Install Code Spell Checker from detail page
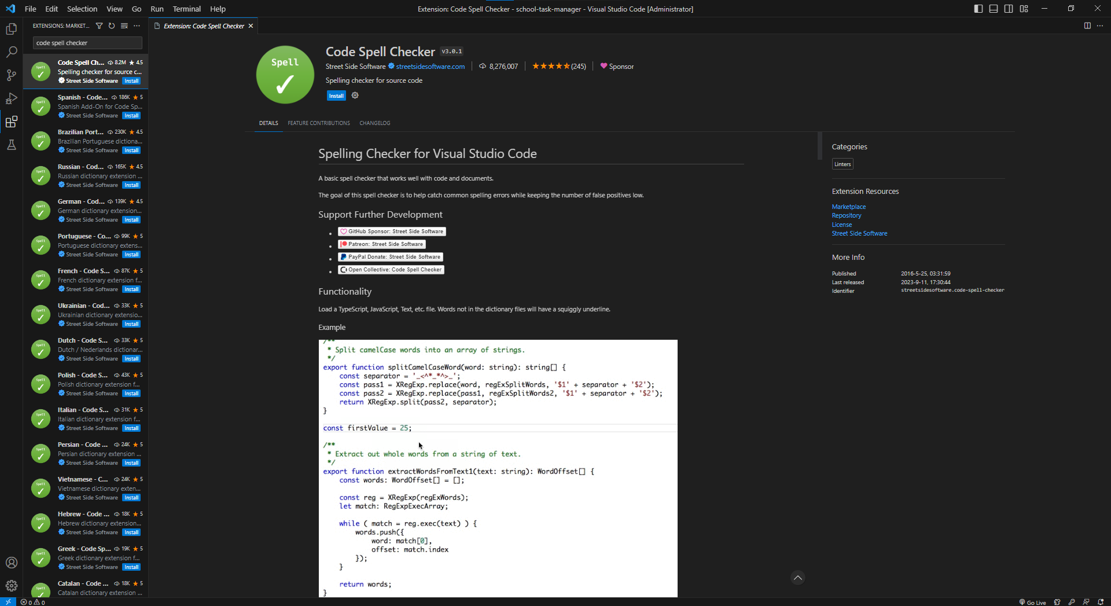 pyautogui.click(x=336, y=96)
